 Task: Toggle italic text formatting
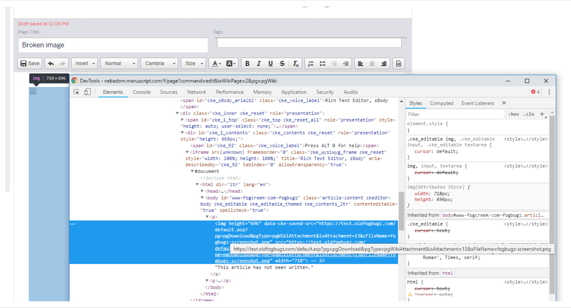coord(259,63)
